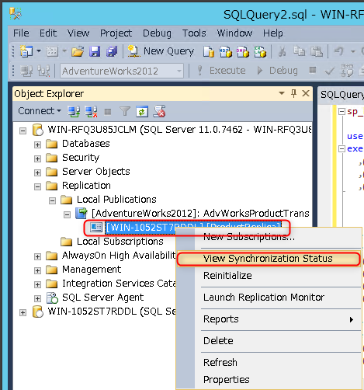Click the Filter funnel icon
Viewport: 364px width, 390px height.
tap(125, 112)
